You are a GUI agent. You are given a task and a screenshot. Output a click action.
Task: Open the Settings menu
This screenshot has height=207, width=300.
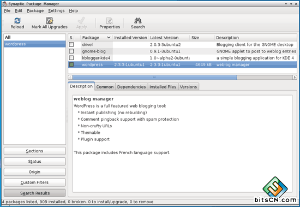56,11
